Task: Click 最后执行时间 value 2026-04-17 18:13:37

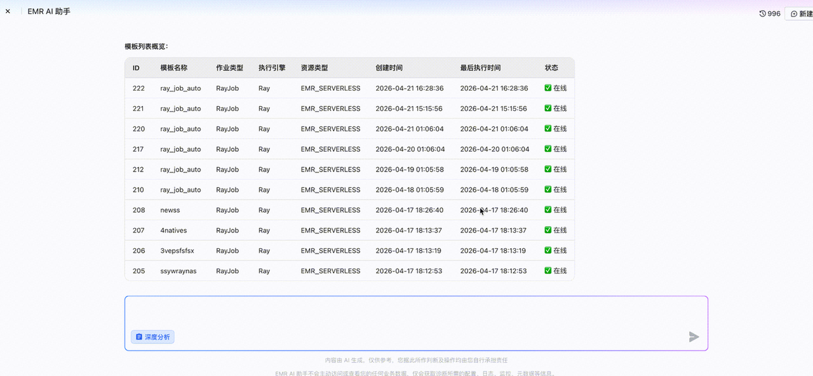Action: point(494,231)
